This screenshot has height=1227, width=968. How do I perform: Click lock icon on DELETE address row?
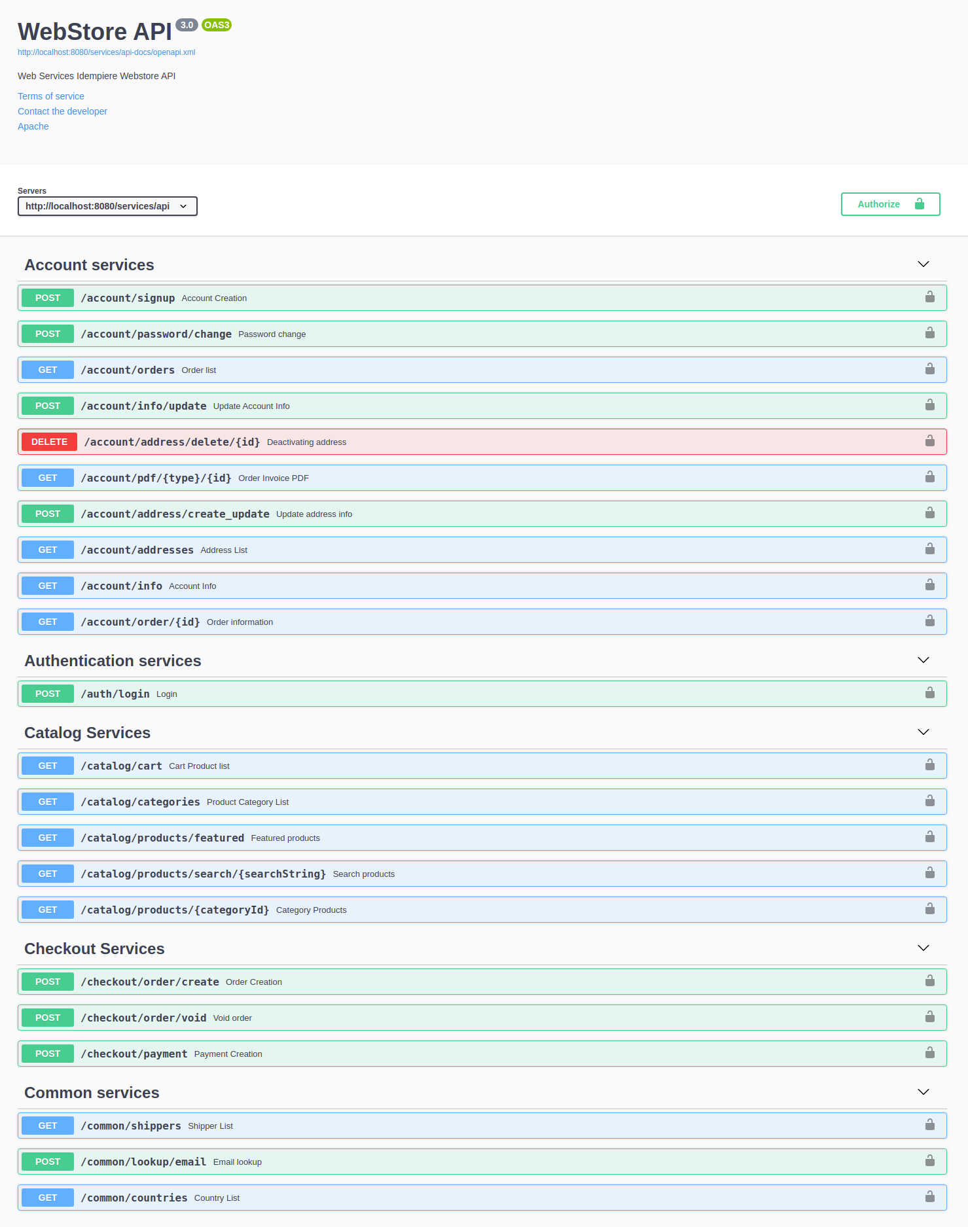(929, 441)
